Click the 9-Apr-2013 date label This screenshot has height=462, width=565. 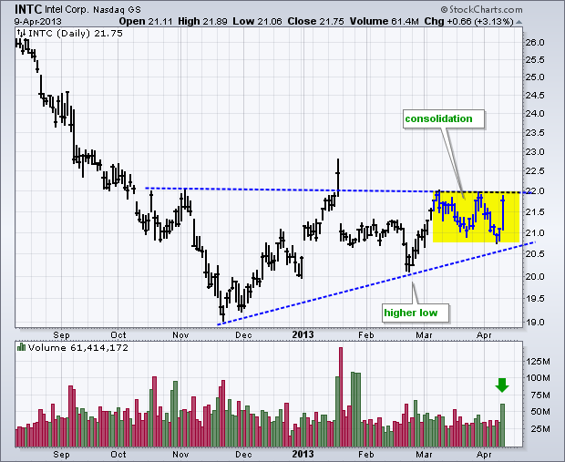point(38,21)
